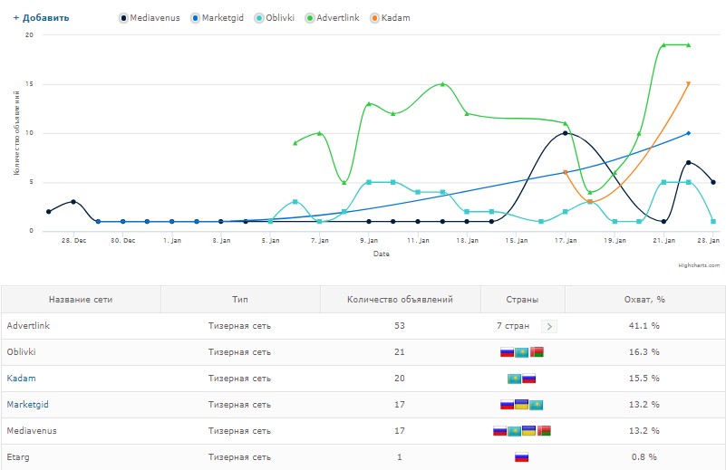The image size is (726, 470).
Task: Click the Highcharts.com credit link
Action: (699, 265)
